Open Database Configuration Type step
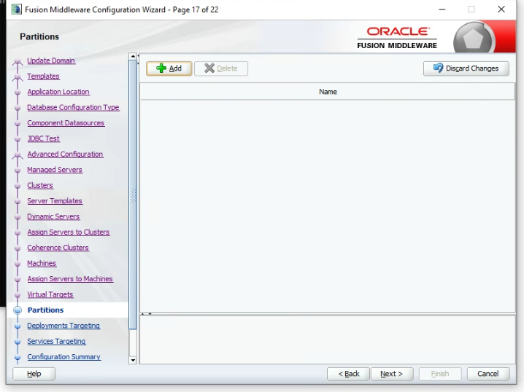This screenshot has height=392, width=524. coord(73,107)
